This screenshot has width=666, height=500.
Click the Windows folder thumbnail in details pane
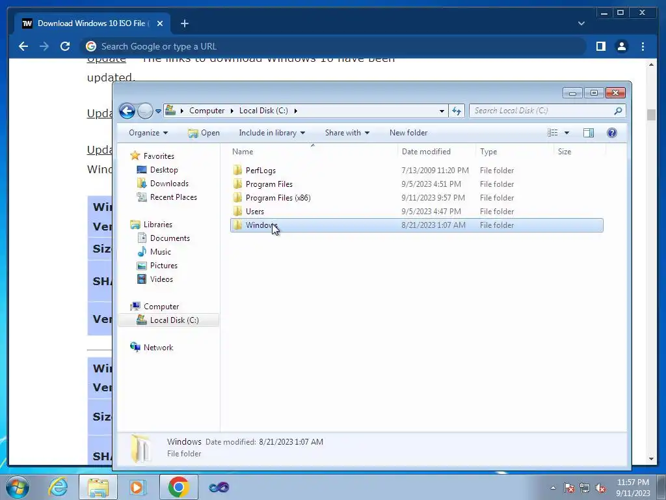140,448
